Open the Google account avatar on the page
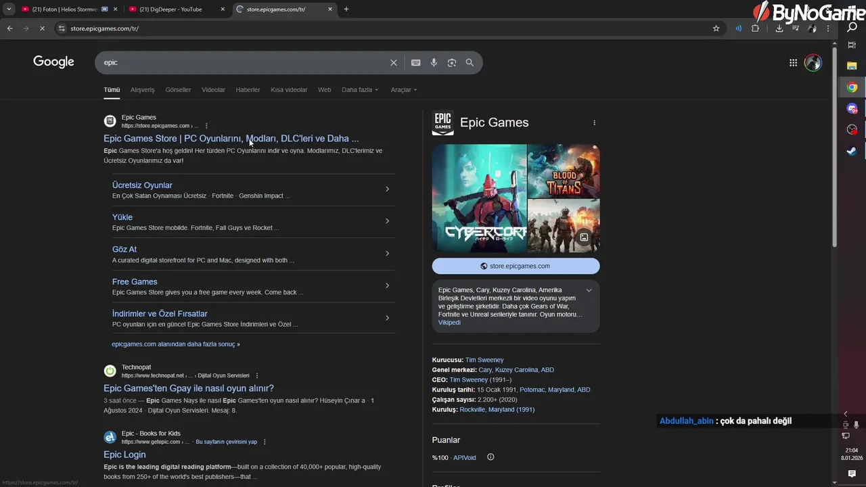 pos(813,62)
